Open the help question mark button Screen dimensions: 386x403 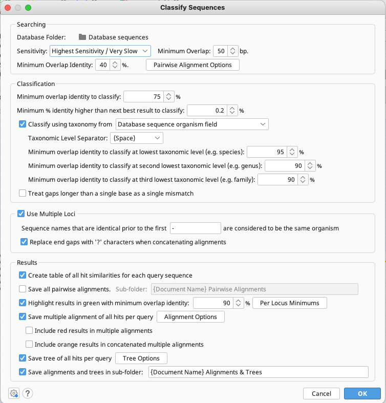[x=28, y=393]
